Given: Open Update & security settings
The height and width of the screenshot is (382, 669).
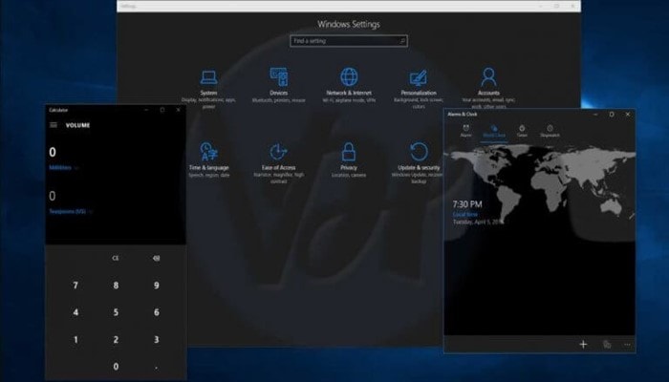Looking at the screenshot, I should click(x=419, y=163).
